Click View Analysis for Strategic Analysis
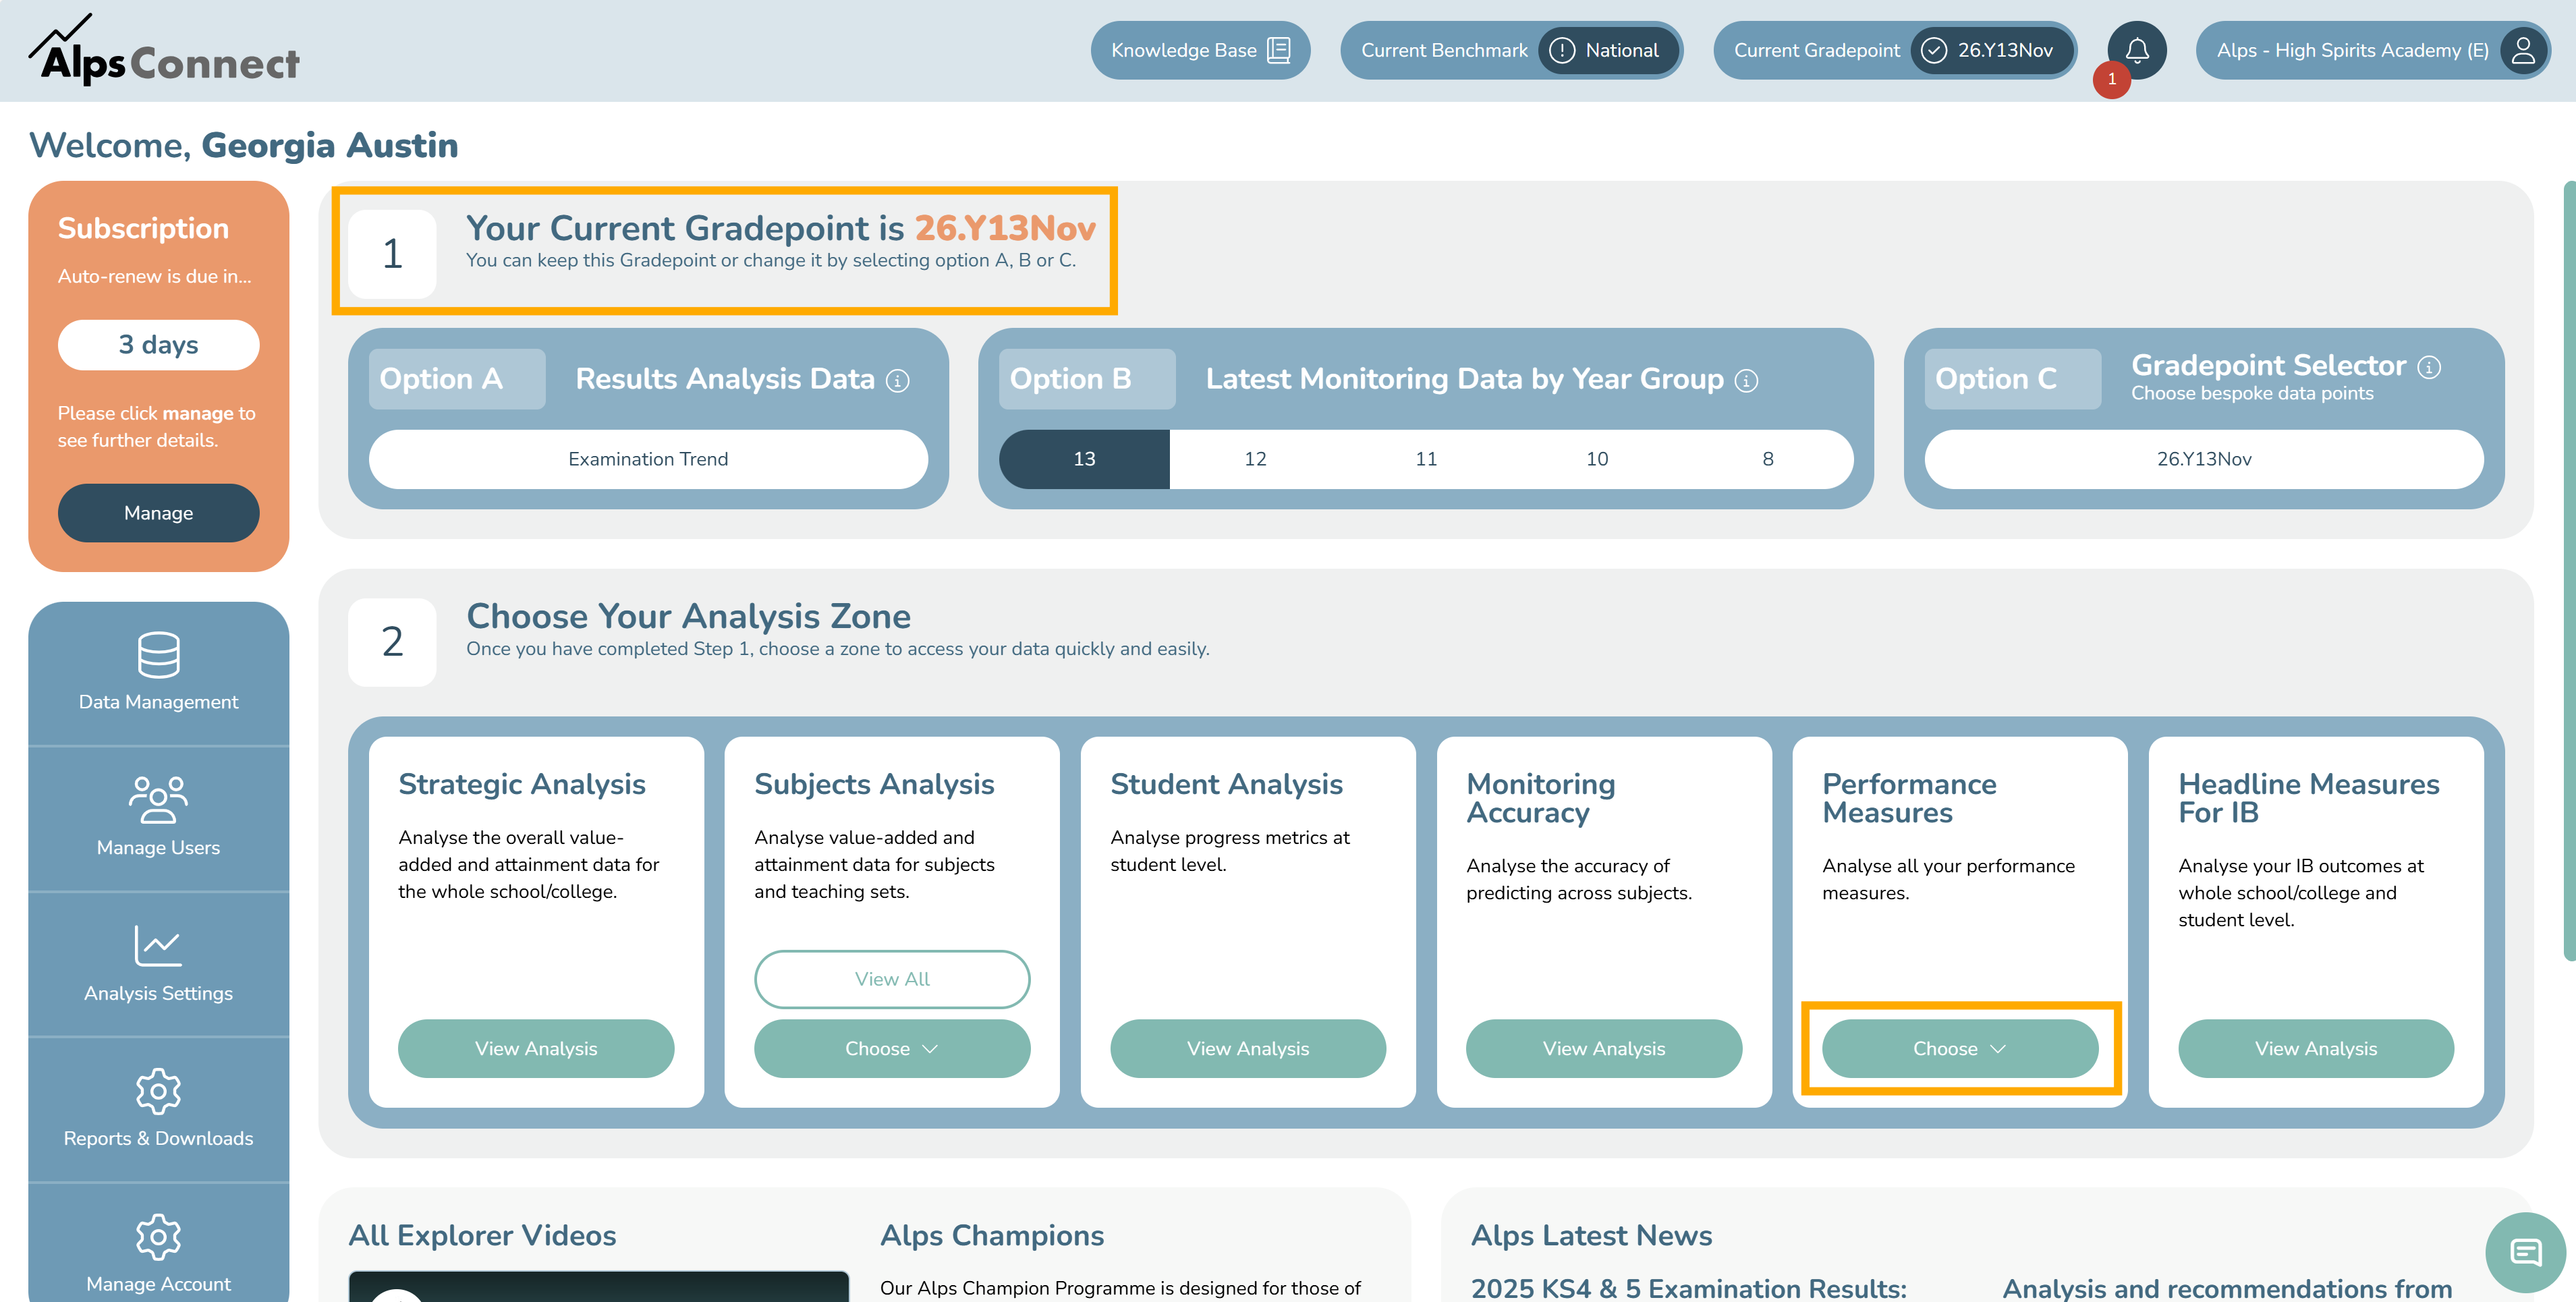The height and width of the screenshot is (1302, 2576). click(536, 1049)
